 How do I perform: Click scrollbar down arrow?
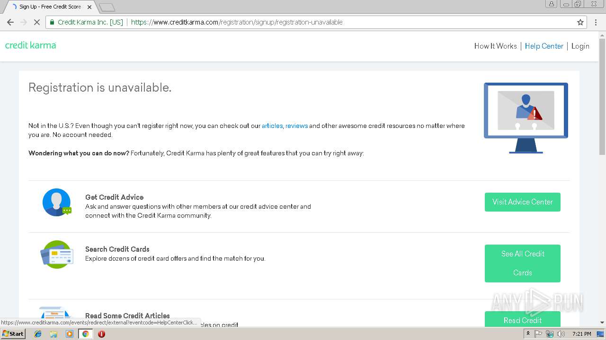pos(602,323)
